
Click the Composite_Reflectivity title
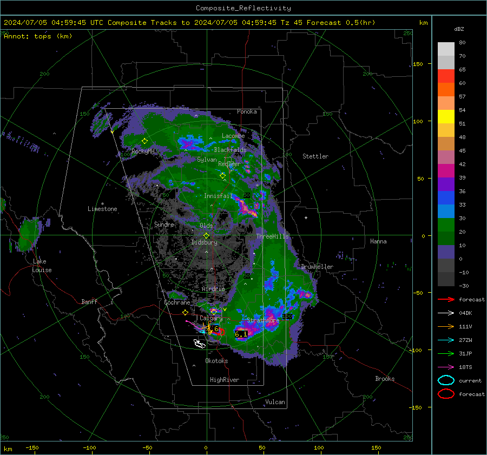[x=243, y=8]
